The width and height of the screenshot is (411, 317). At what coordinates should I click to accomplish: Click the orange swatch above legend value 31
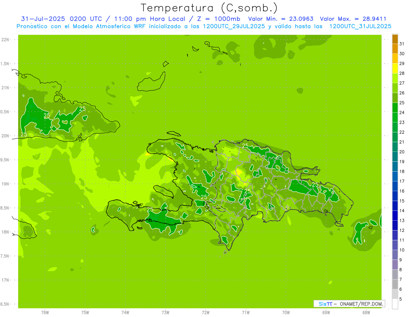[x=395, y=39]
